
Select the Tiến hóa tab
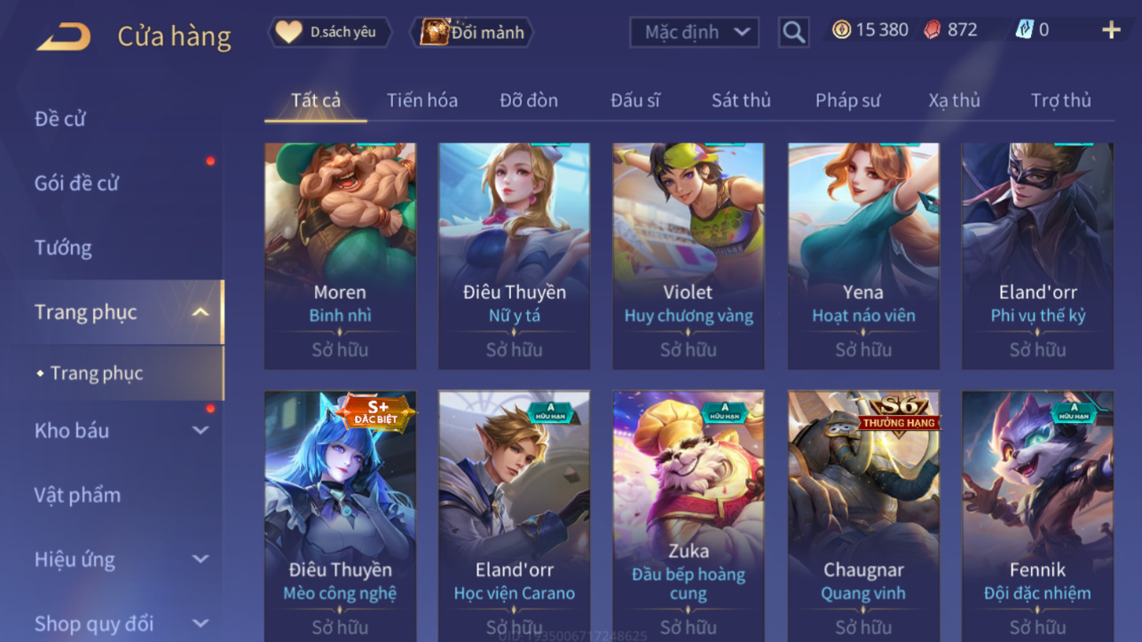point(422,100)
